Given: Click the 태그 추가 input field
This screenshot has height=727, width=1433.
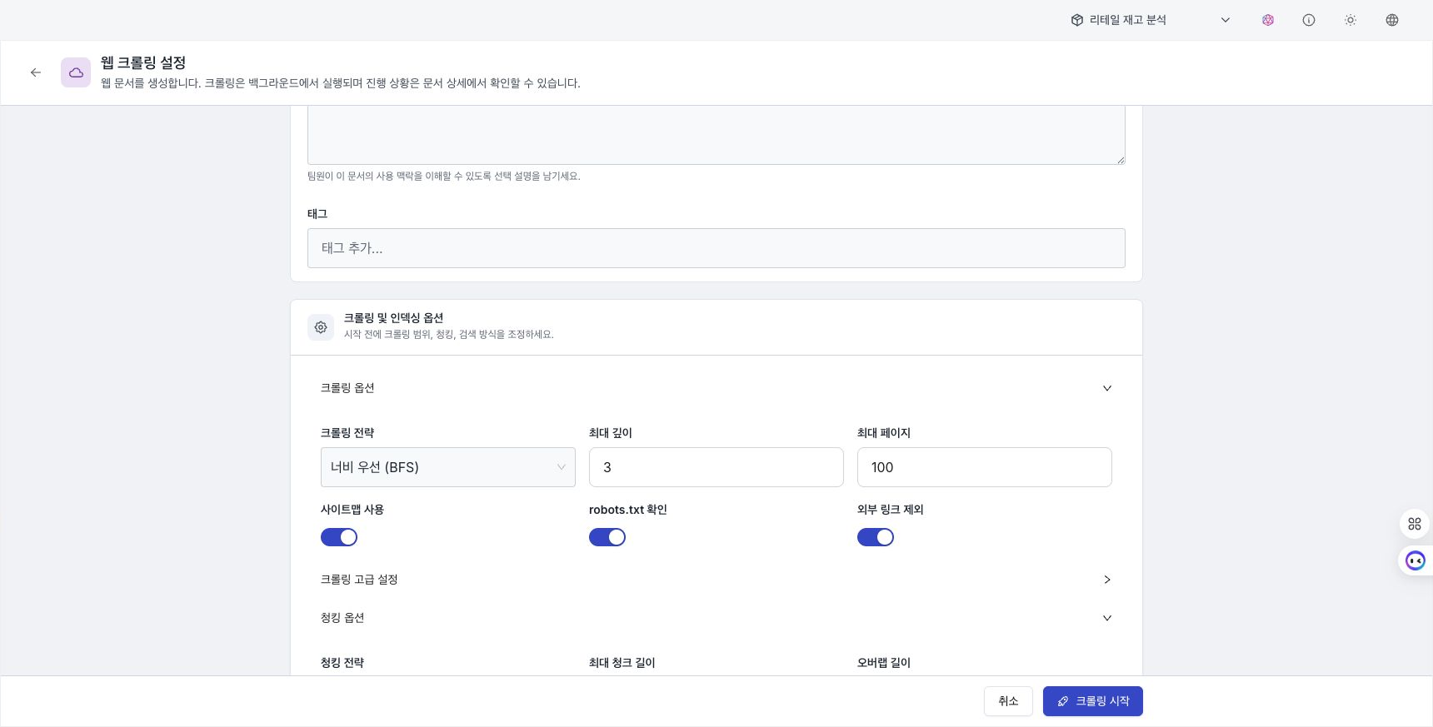Looking at the screenshot, I should click(716, 248).
